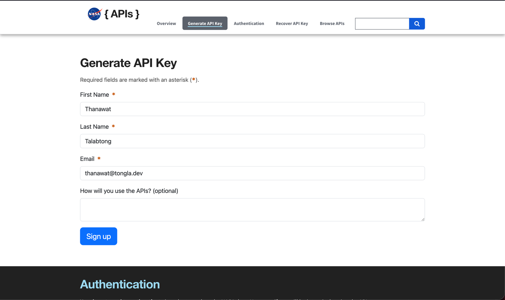
Task: Focus the header search text box
Action: [382, 24]
